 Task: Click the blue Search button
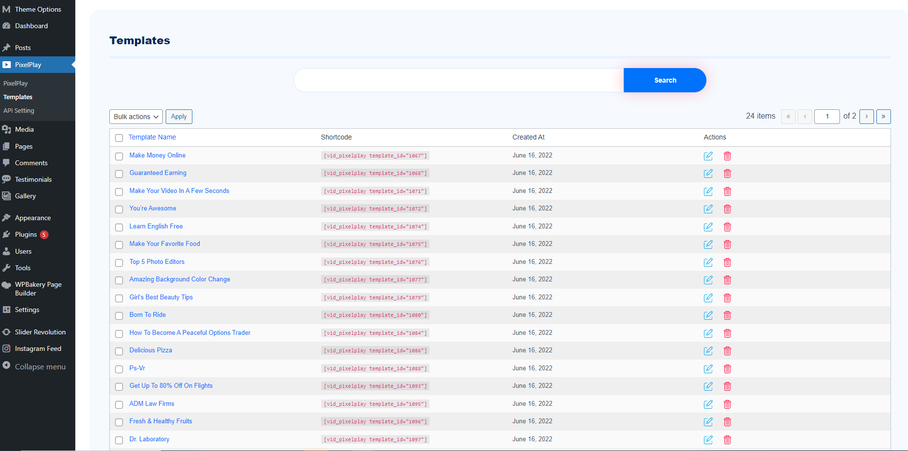pyautogui.click(x=665, y=80)
